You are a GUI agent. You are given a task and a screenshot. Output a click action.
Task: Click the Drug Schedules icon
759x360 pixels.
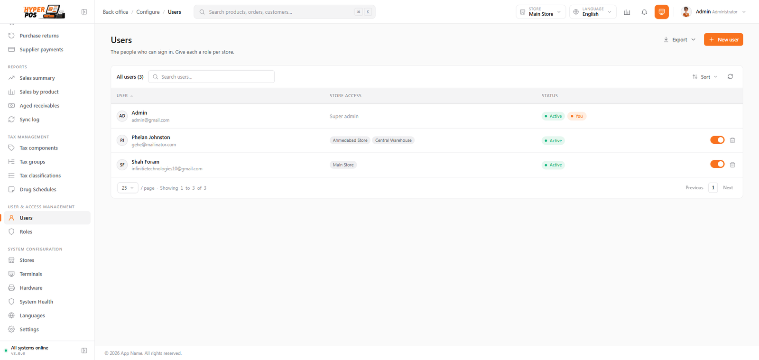pyautogui.click(x=11, y=189)
